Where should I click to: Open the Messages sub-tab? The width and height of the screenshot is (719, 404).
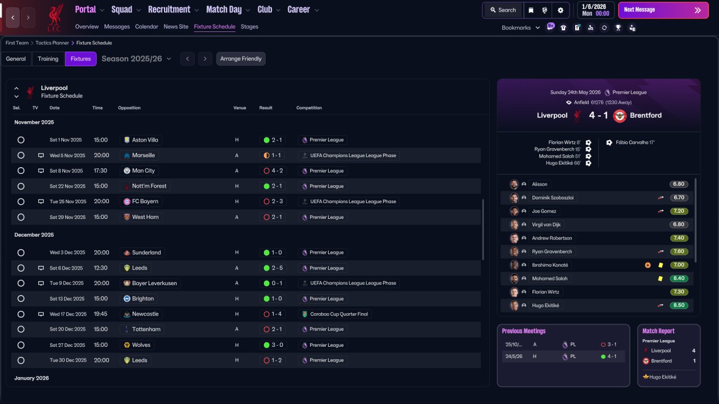pos(117,26)
